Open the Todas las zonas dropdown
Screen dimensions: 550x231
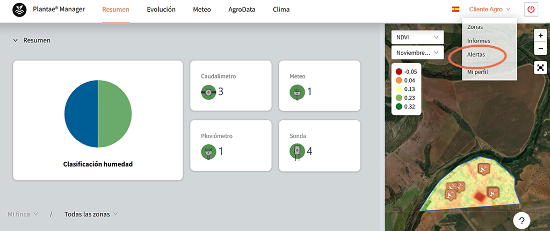point(91,214)
